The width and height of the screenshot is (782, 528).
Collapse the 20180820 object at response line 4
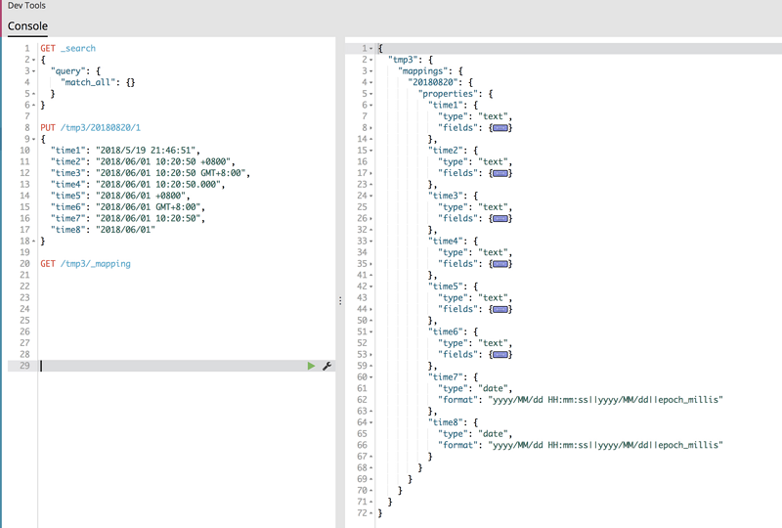pos(371,82)
